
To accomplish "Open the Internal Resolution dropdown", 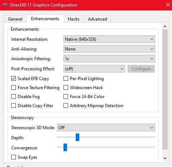I will (x=109, y=39).
